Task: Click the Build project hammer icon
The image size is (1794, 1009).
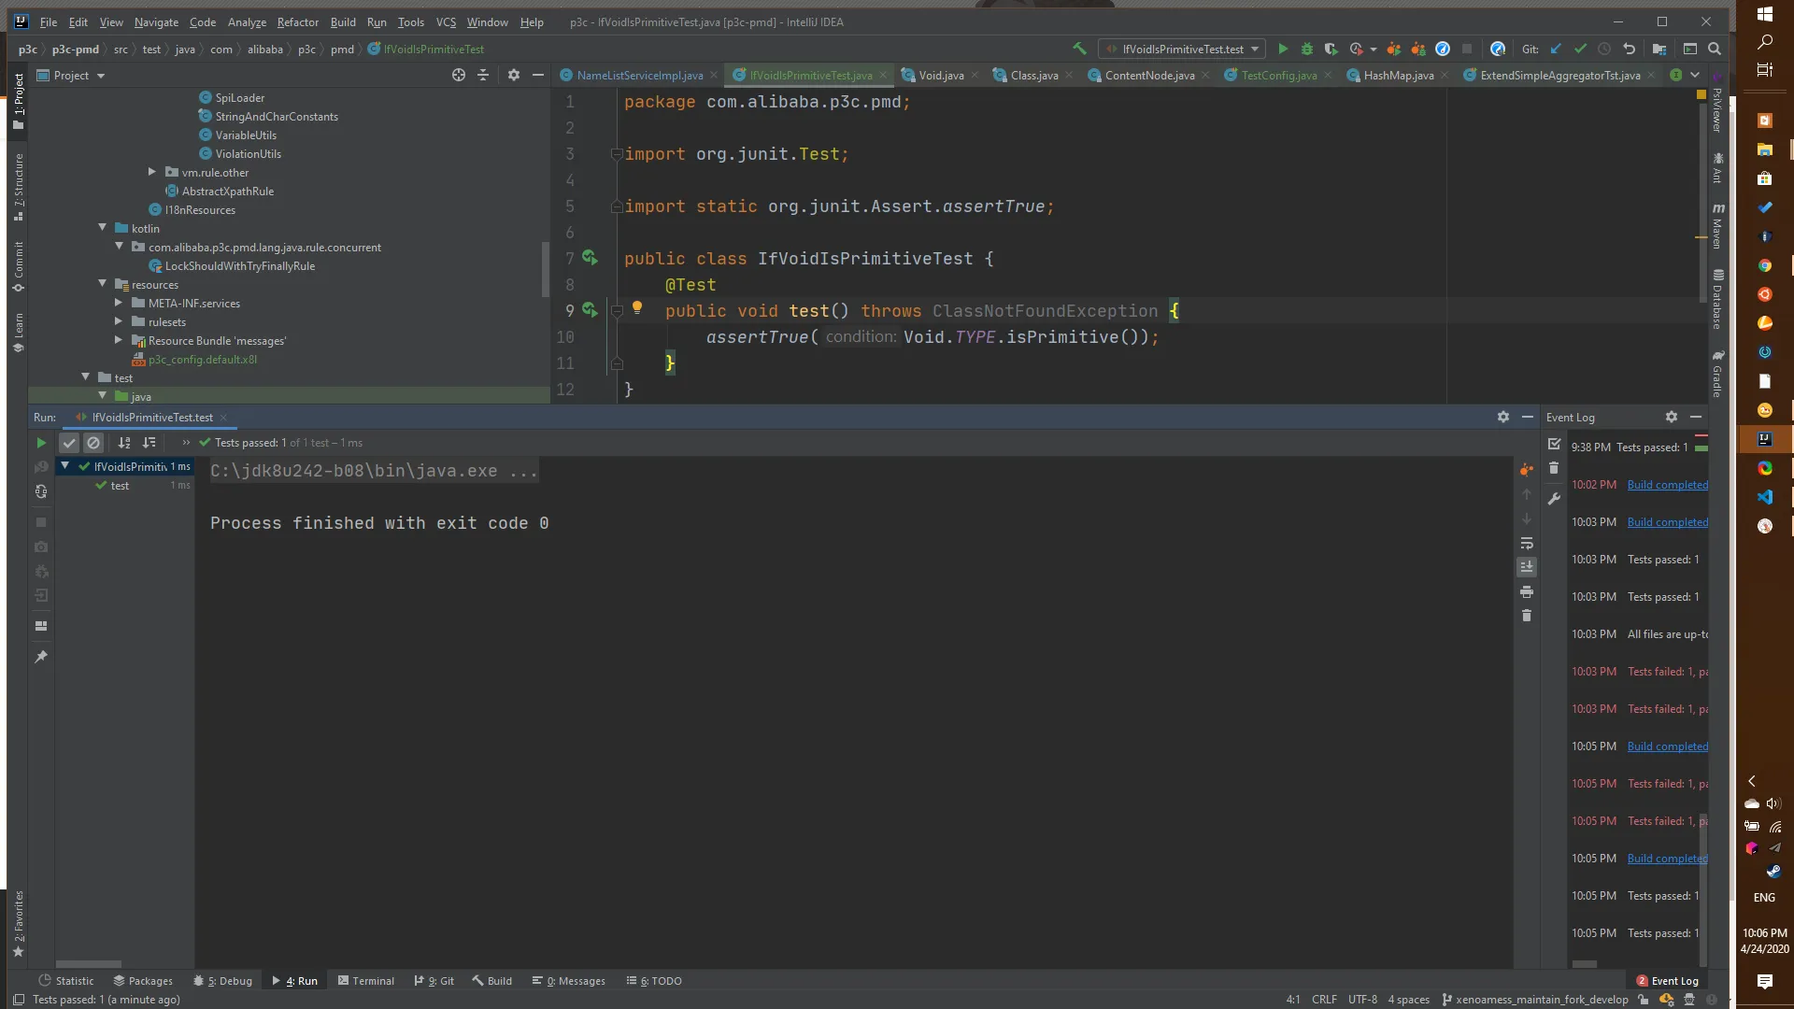Action: (1079, 49)
